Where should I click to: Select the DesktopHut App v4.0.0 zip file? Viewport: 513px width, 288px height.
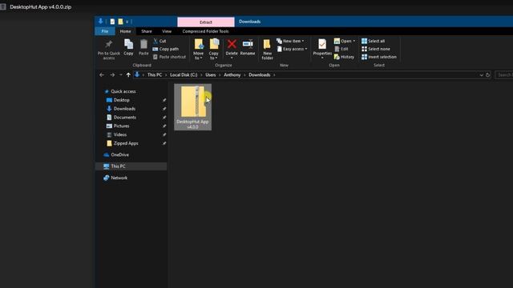point(192,107)
